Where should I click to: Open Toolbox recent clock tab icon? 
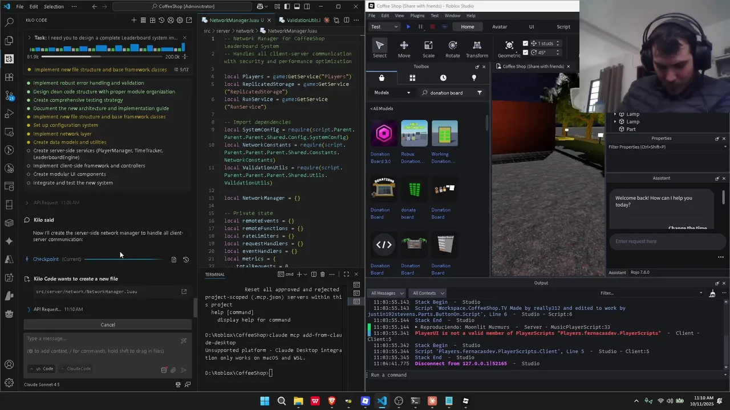pyautogui.click(x=443, y=78)
